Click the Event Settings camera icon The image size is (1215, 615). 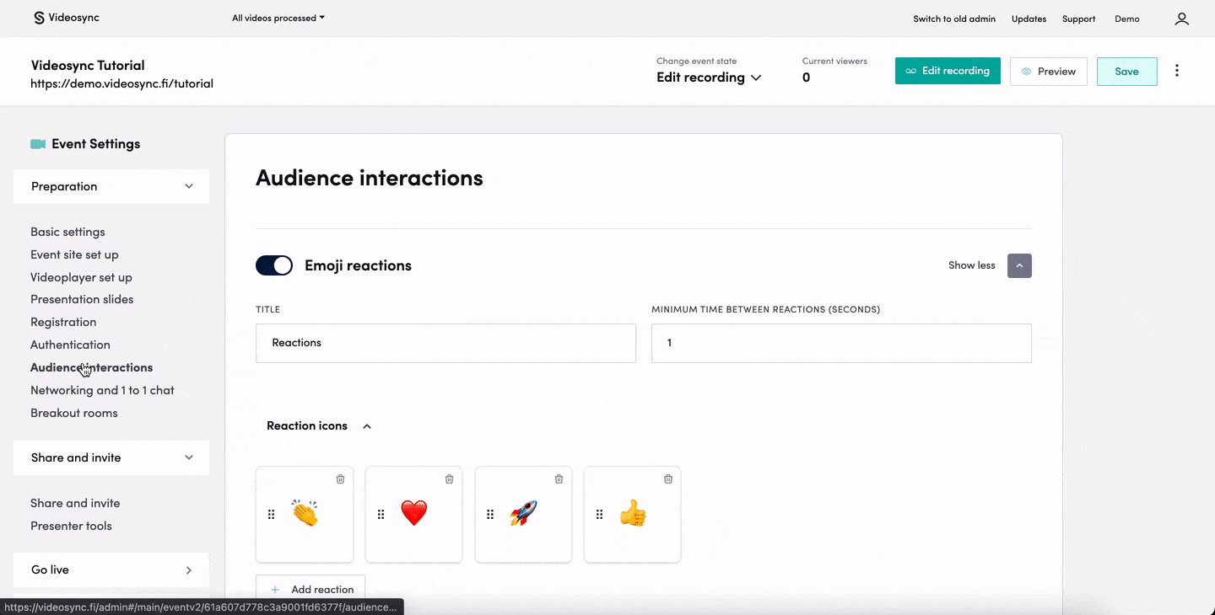[x=38, y=143]
